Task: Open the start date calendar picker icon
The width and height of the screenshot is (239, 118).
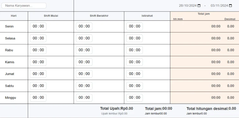Action: click(x=199, y=6)
